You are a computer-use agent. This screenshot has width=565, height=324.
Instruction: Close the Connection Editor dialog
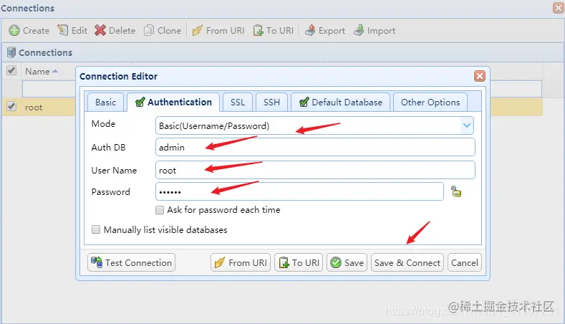(x=480, y=76)
